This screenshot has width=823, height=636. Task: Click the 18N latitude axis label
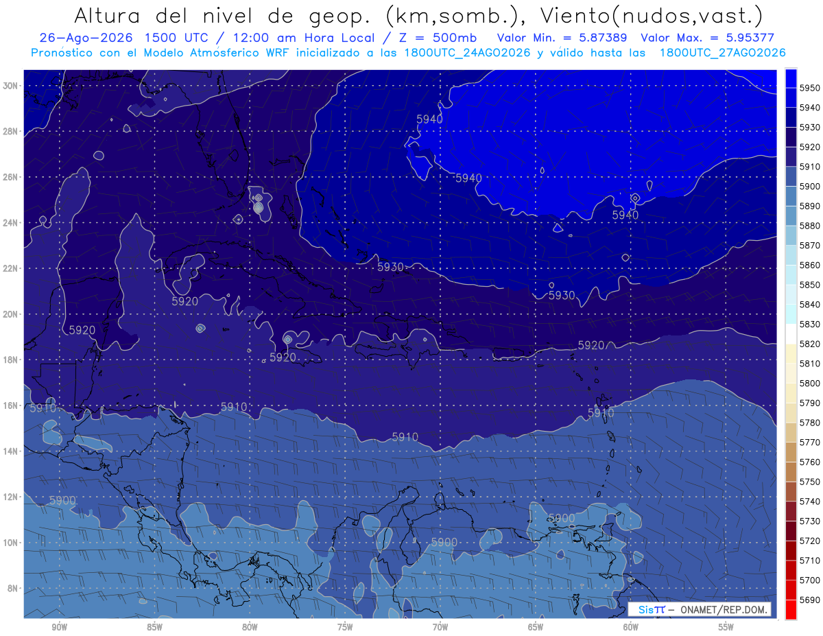coord(10,360)
